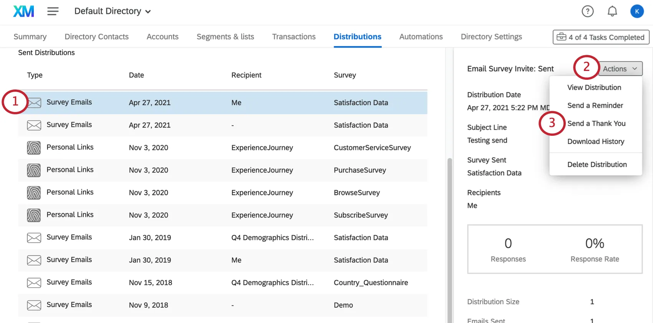Open the help question mark icon
The width and height of the screenshot is (653, 323).
pos(587,12)
